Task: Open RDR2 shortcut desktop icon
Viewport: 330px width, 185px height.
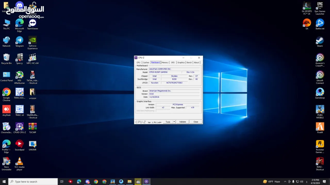Action: [320, 164]
